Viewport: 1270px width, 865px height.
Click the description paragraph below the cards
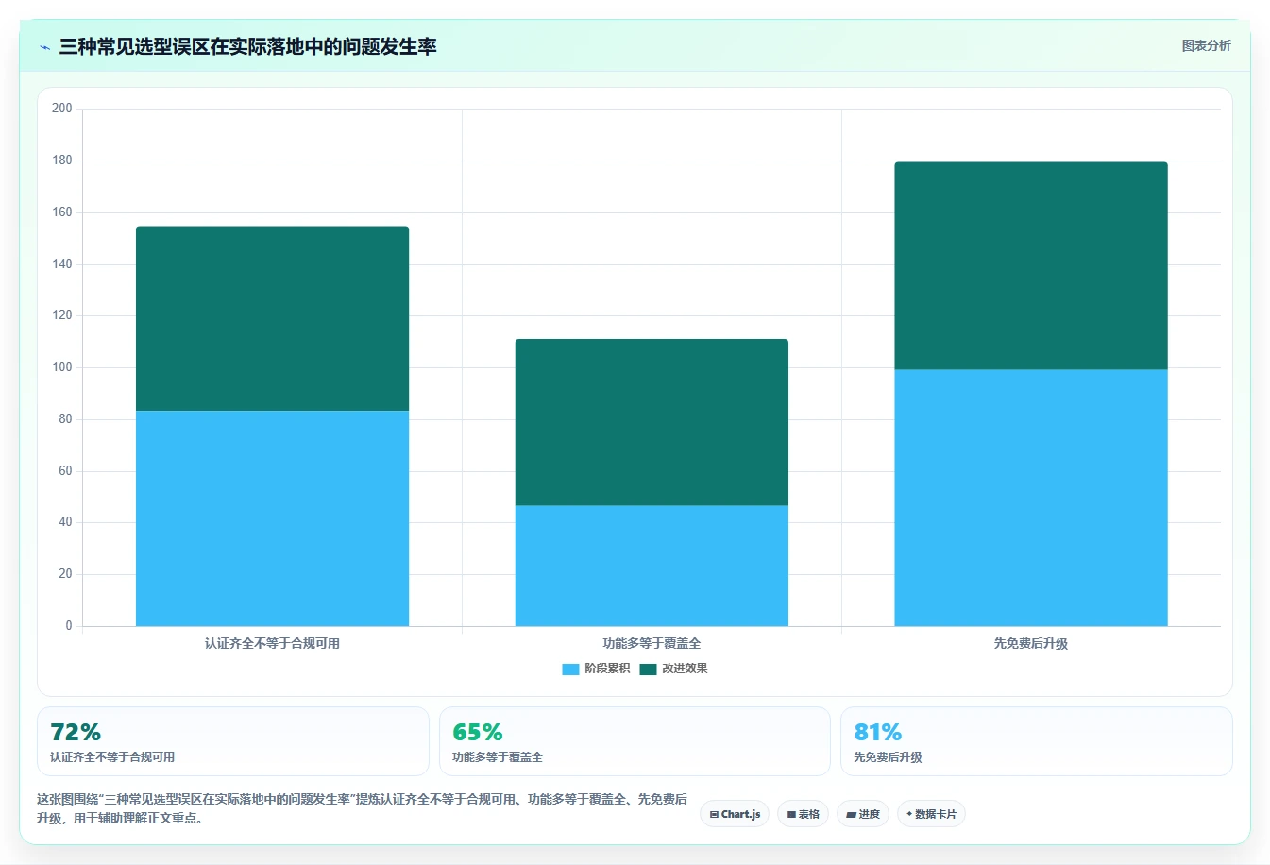point(362,808)
